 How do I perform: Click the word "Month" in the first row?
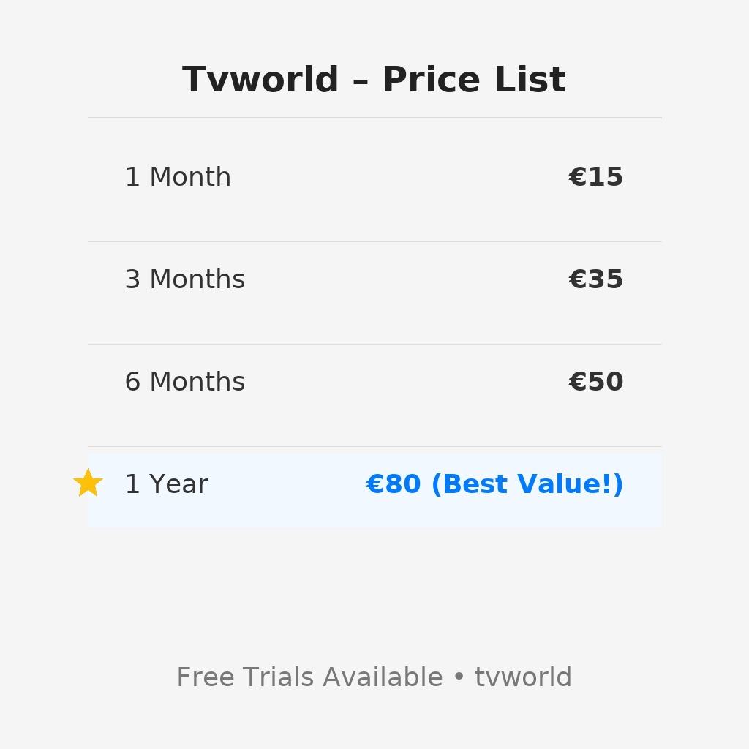click(190, 177)
